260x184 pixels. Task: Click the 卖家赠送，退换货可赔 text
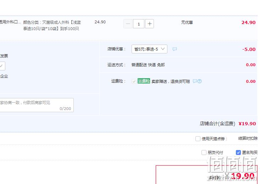pos(171,81)
